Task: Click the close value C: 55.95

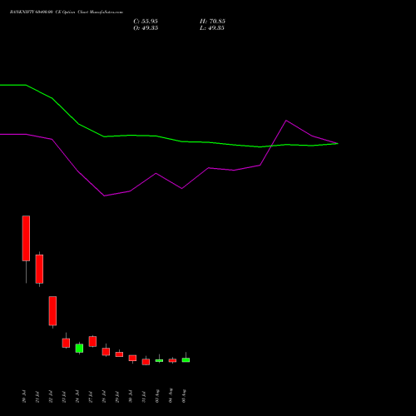Action: coord(146,22)
